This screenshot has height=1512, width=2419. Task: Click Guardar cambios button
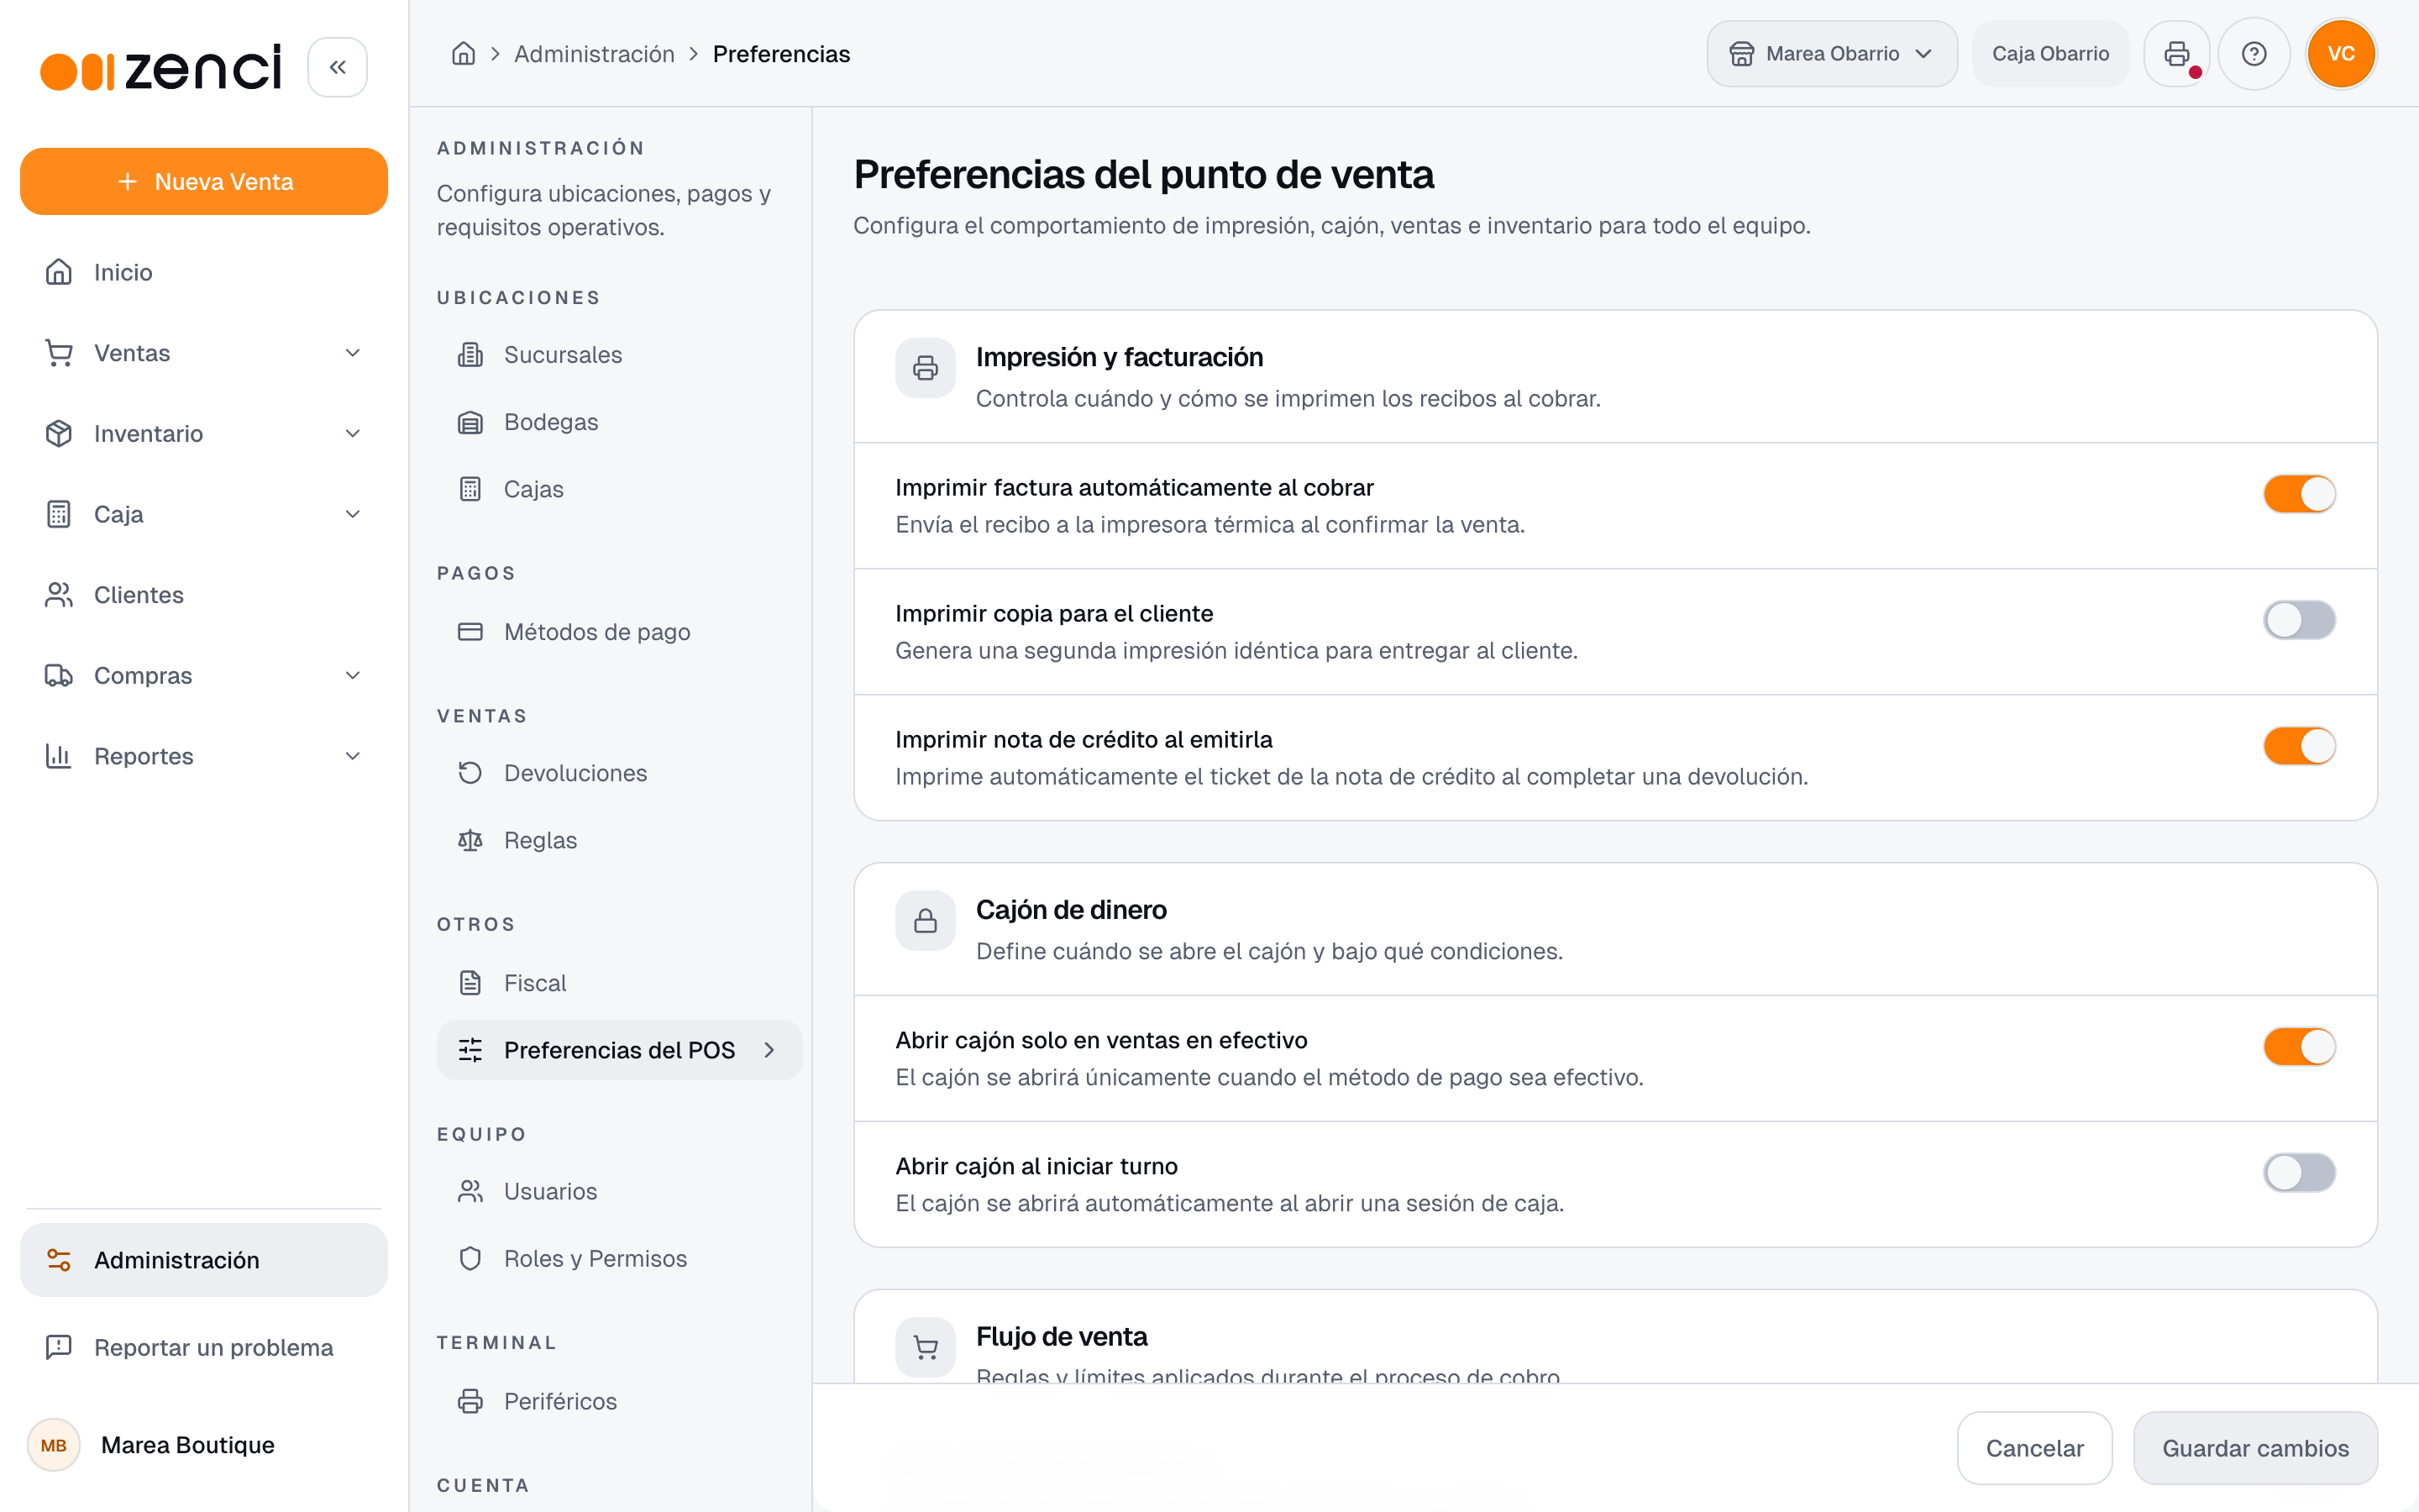point(2255,1448)
